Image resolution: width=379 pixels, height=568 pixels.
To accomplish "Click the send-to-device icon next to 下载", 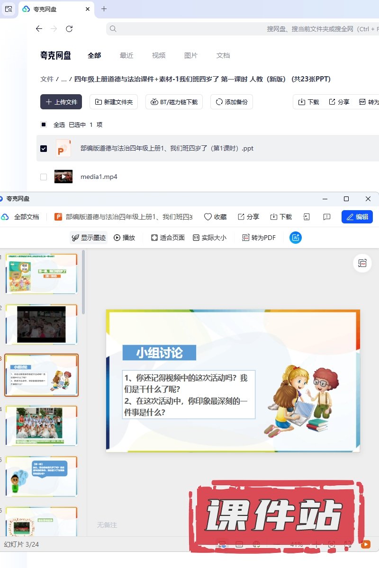I will (307, 217).
